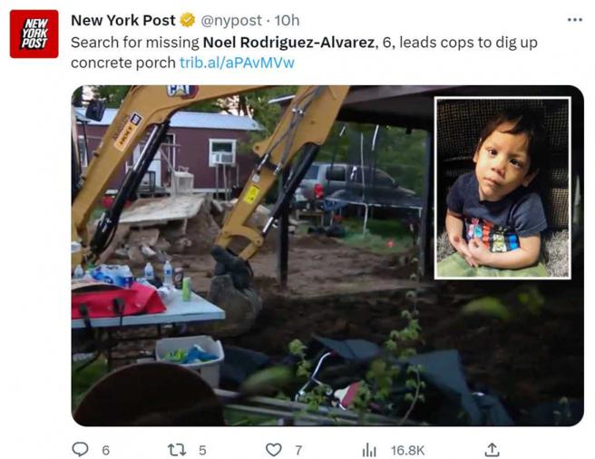Click the New York Post profile avatar
This screenshot has height=459, width=595.
click(x=34, y=34)
